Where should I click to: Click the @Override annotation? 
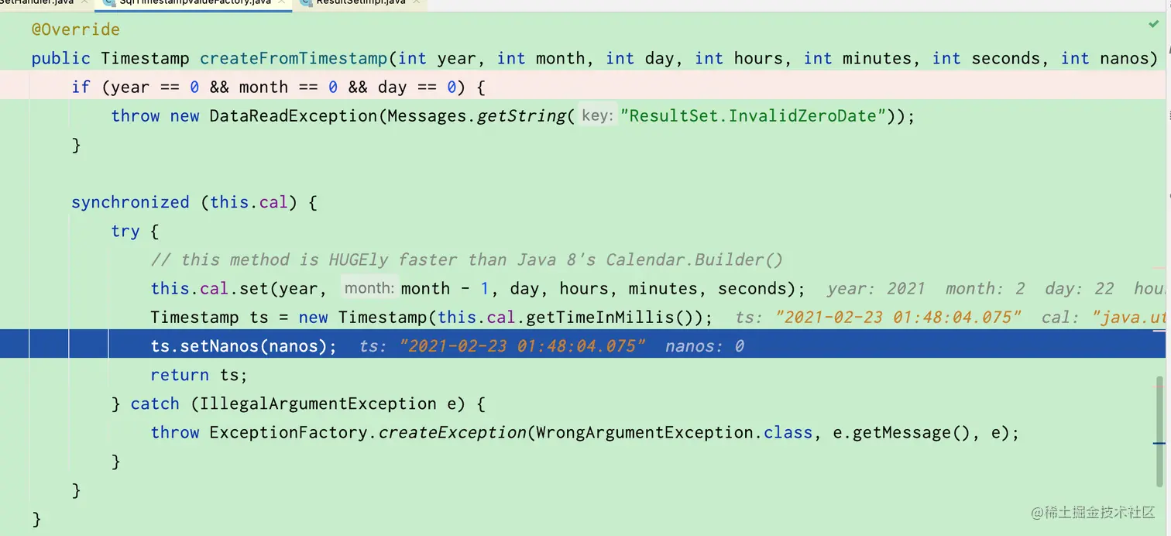[x=76, y=29]
